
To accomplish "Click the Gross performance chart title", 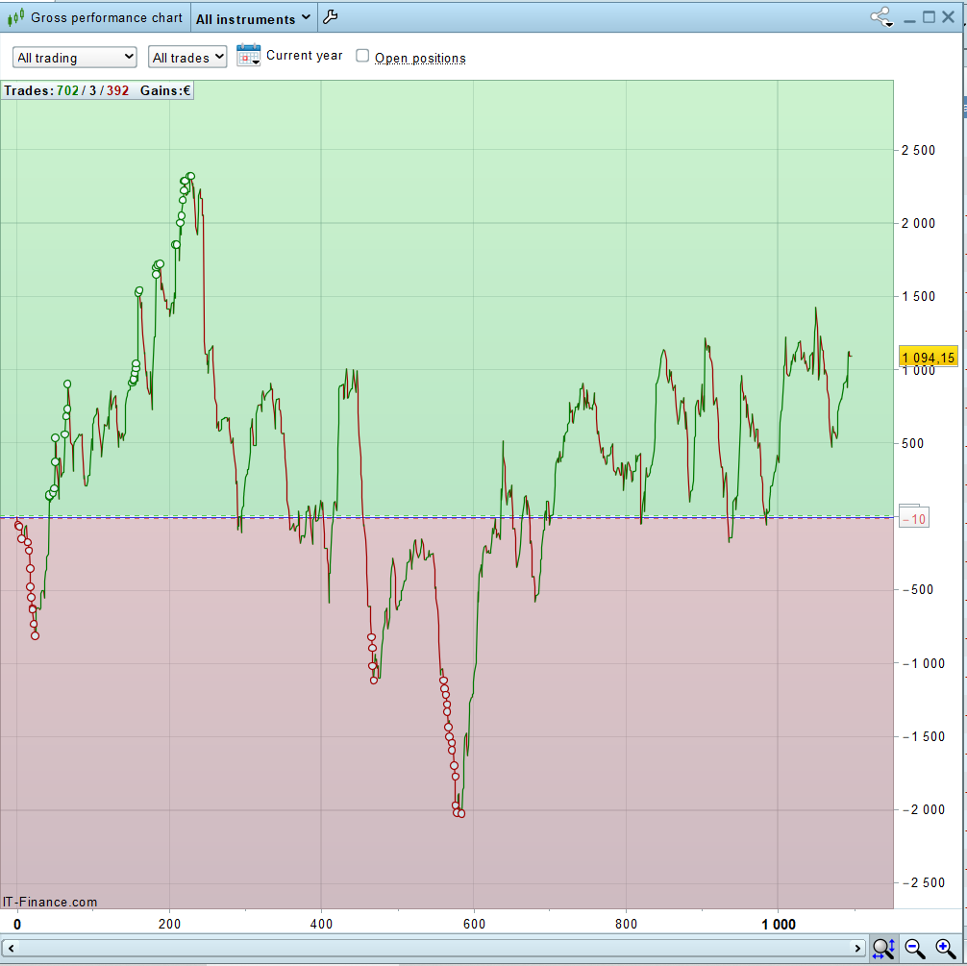I will 107,18.
